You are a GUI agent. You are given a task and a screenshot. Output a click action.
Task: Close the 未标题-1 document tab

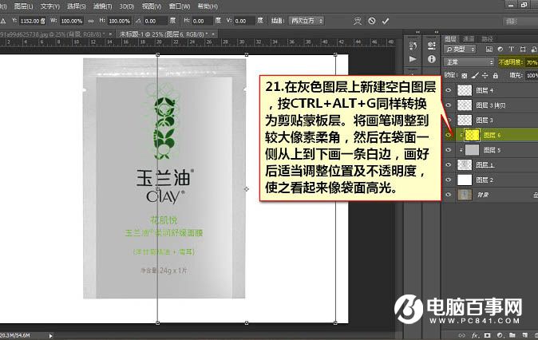[213, 34]
